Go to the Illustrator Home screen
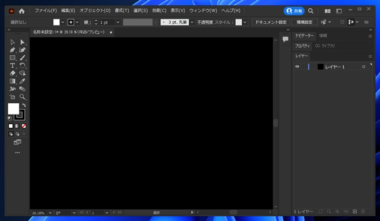 [x=21, y=11]
